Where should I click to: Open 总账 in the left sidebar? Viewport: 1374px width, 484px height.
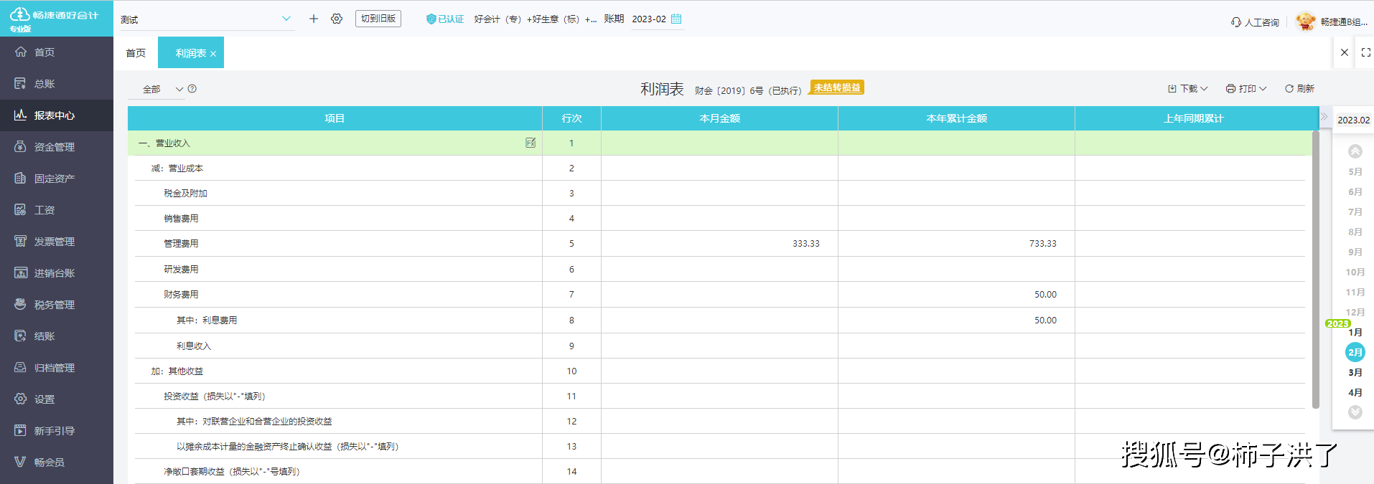[x=45, y=84]
